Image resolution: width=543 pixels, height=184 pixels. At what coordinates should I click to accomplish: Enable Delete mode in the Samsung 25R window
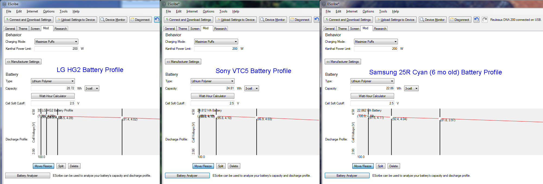coord(394,166)
